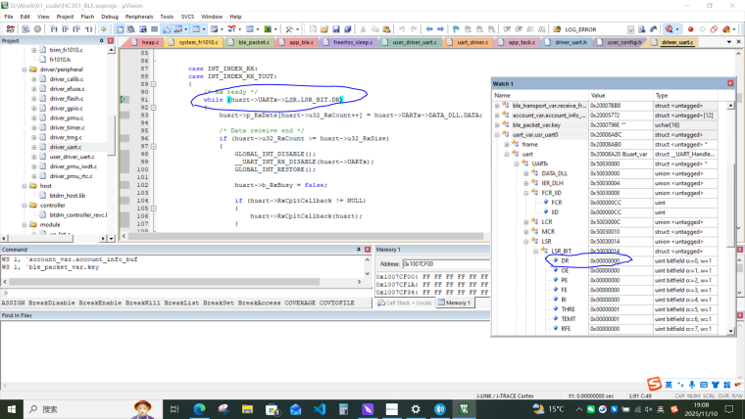The image size is (745, 419).
Task: Switch to the uart_driver.c tab
Action: 472,43
